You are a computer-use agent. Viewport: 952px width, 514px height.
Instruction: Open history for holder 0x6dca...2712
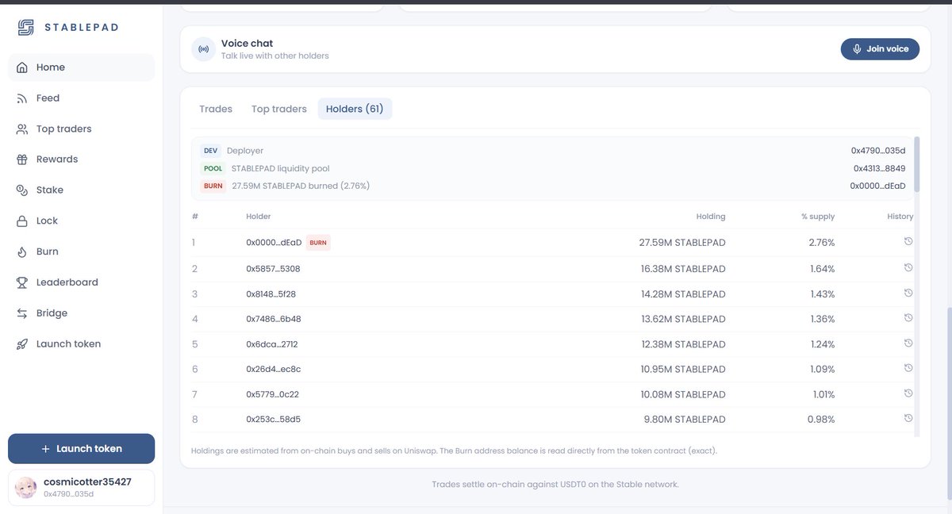click(908, 343)
